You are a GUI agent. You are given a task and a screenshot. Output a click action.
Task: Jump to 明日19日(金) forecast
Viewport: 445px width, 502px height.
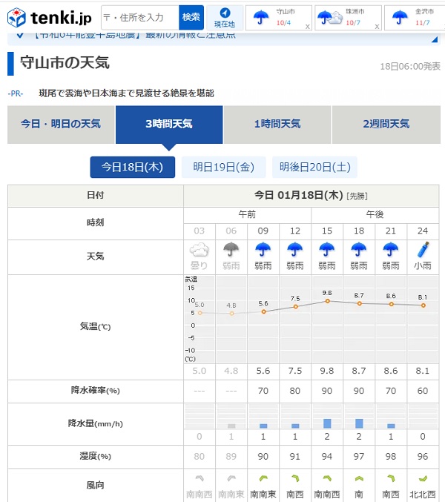[223, 167]
